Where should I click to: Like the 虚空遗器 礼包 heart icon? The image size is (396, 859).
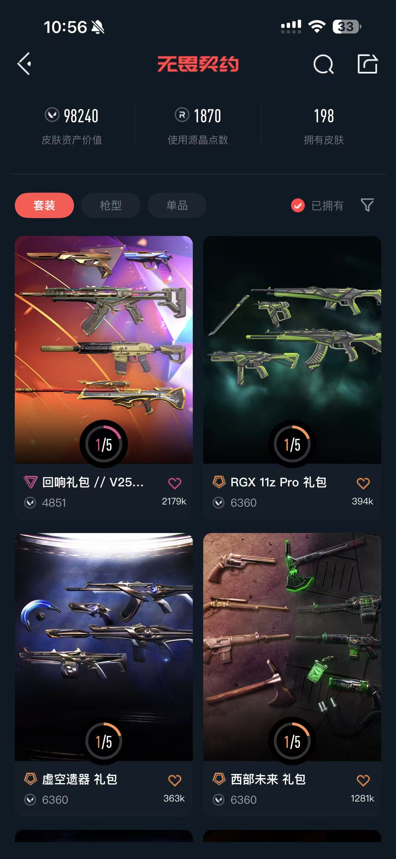(x=174, y=780)
